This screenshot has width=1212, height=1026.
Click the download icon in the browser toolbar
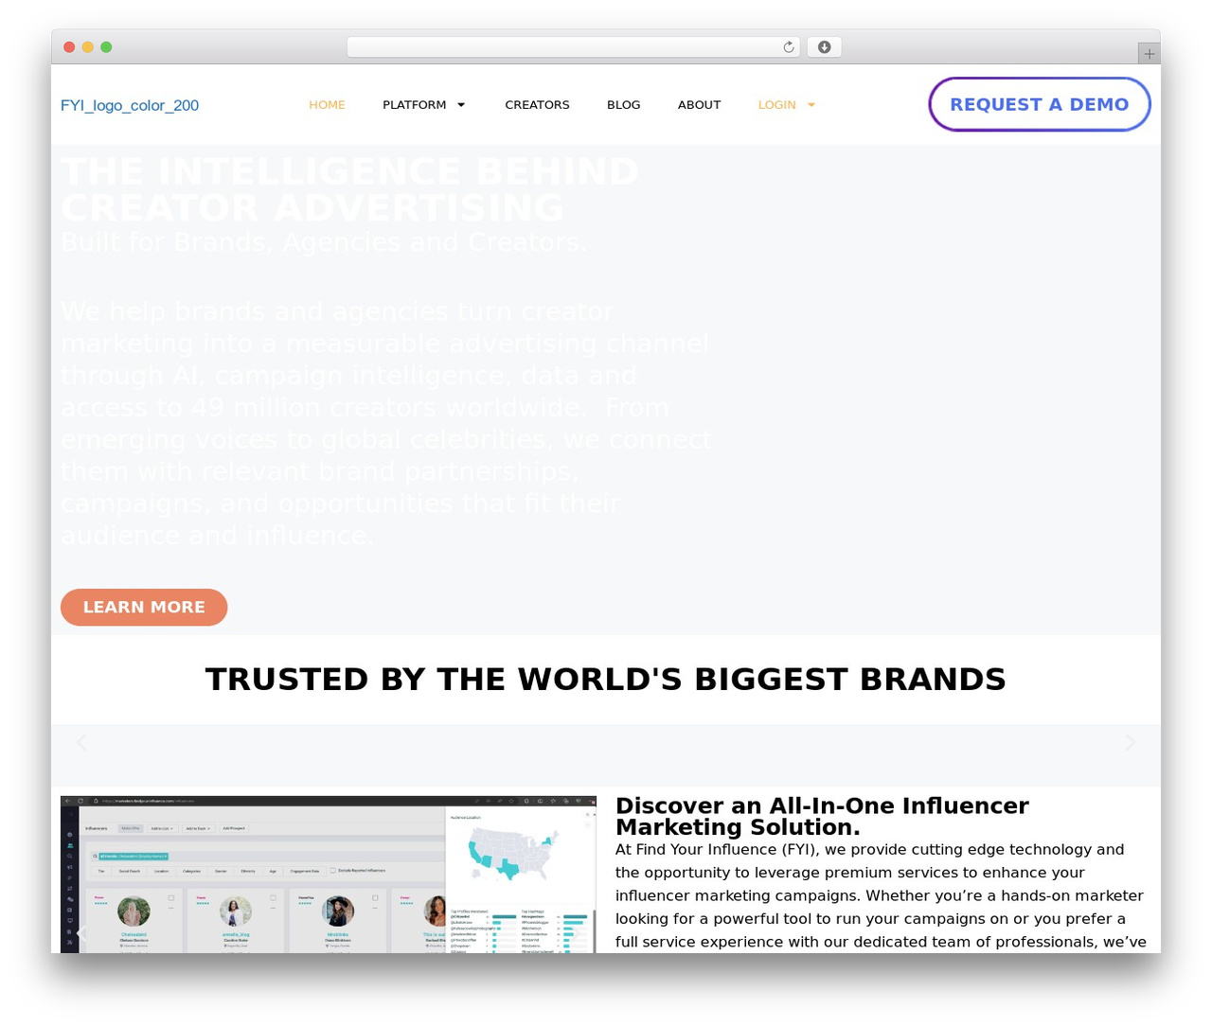pyautogui.click(x=824, y=47)
